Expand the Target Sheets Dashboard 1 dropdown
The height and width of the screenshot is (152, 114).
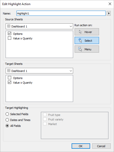point(39,71)
